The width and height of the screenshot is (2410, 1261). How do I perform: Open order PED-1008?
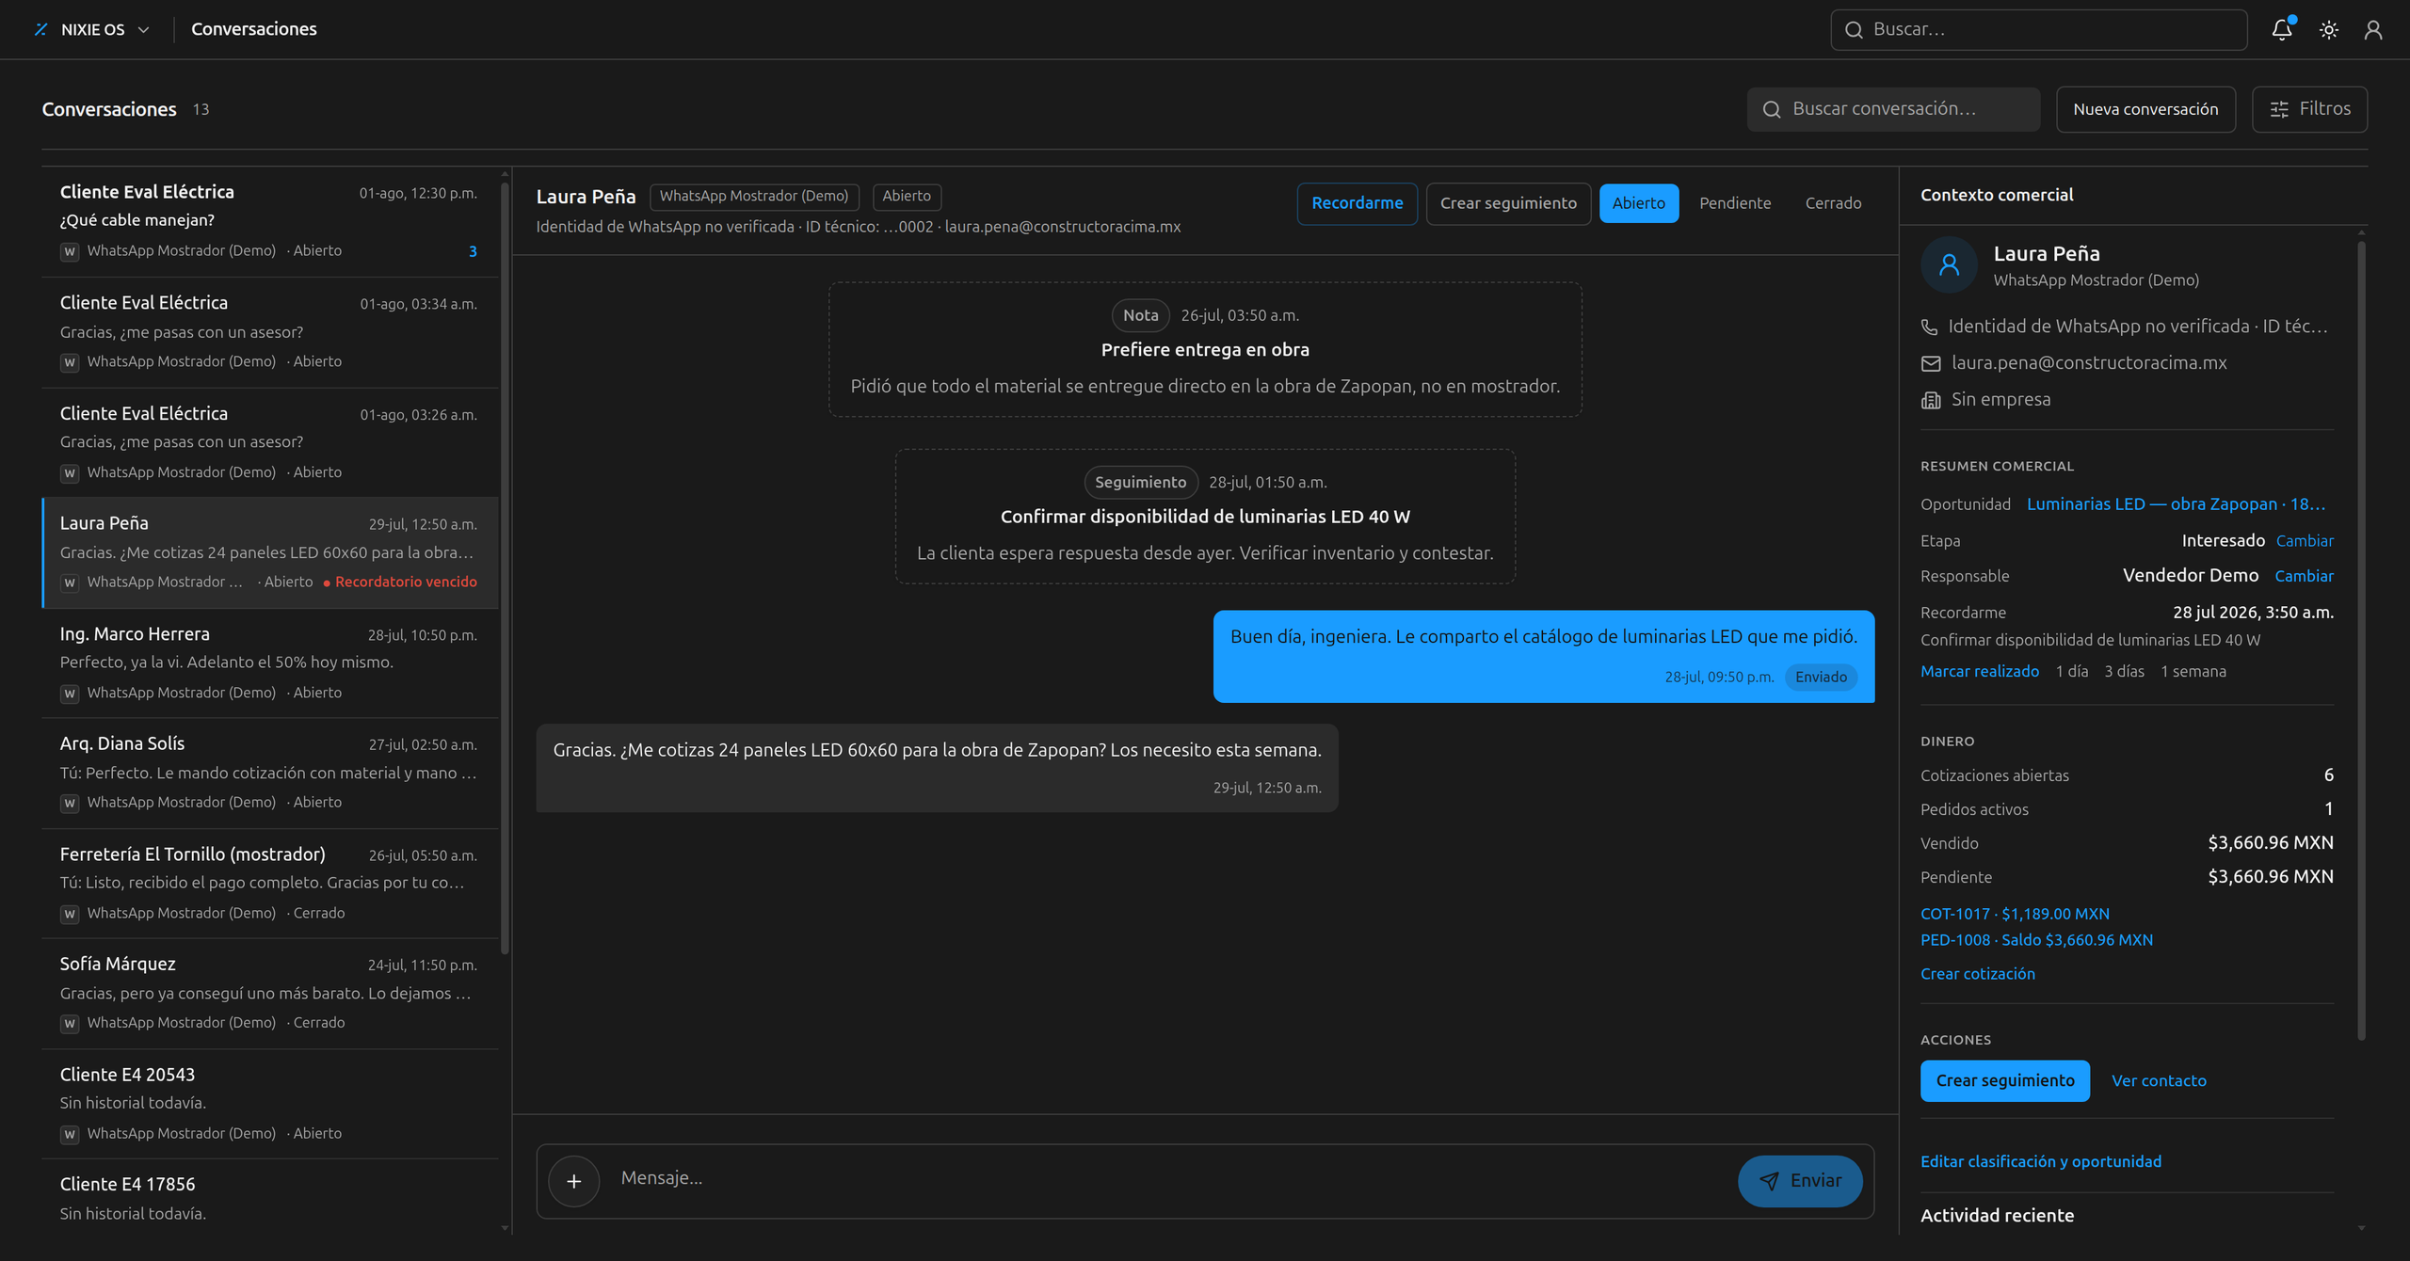pos(2036,940)
